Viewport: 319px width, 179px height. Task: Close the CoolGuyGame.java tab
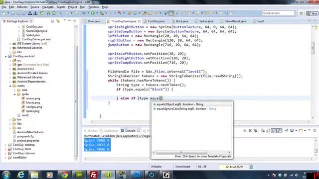[x=140, y=21]
